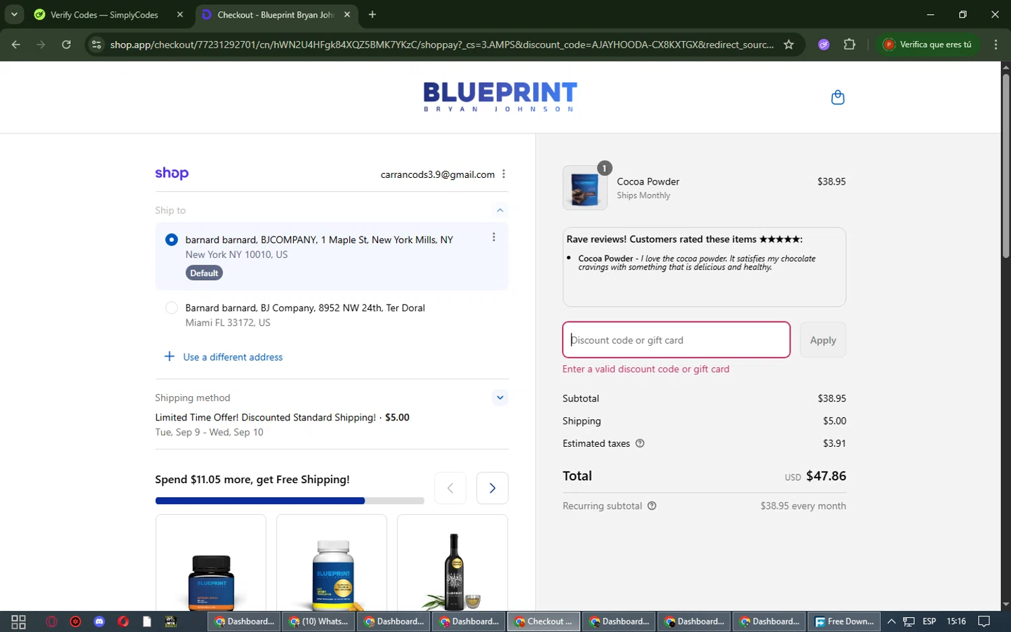Viewport: 1011px width, 632px height.
Task: Open the Opera browser taskbar icon
Action: pyautogui.click(x=51, y=621)
